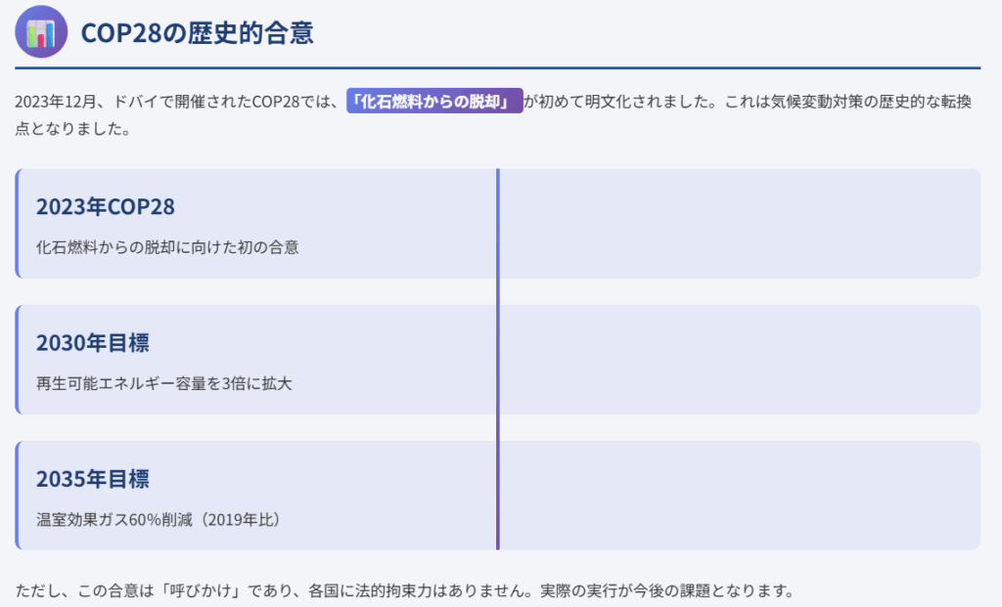The height and width of the screenshot is (607, 1002).
Task: Select the 2030年目標 card title
Action: (92, 343)
